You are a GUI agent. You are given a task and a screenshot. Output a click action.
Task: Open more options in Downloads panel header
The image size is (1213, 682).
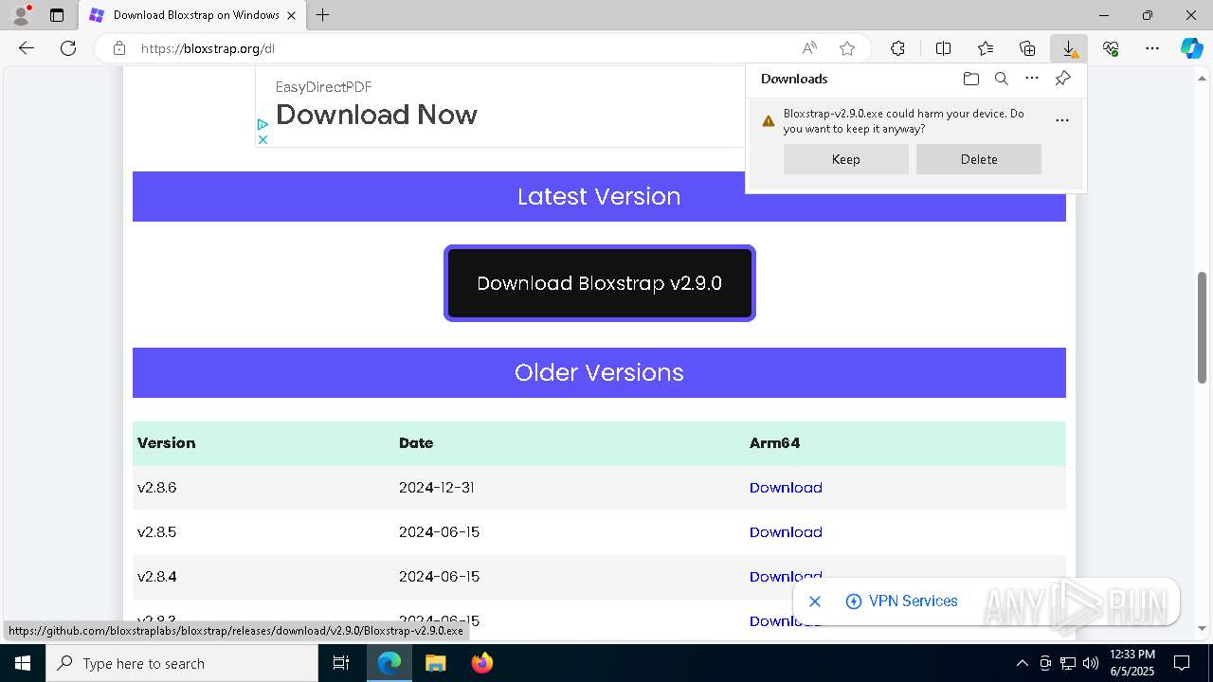[1032, 79]
